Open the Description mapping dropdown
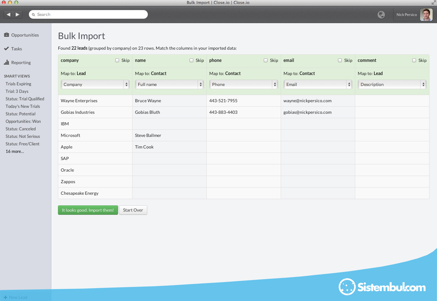This screenshot has height=301, width=437. pyautogui.click(x=392, y=84)
